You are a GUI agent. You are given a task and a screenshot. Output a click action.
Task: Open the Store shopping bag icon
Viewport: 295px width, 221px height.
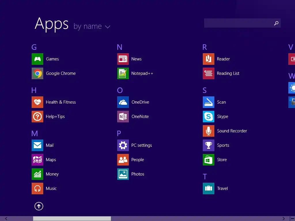209,160
